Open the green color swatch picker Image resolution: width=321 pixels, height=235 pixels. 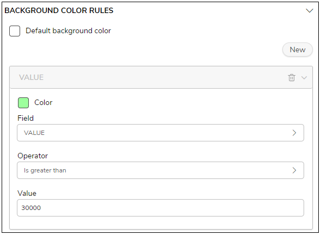23,103
